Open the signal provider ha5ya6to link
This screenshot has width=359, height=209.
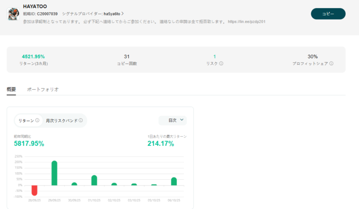pyautogui.click(x=111, y=13)
